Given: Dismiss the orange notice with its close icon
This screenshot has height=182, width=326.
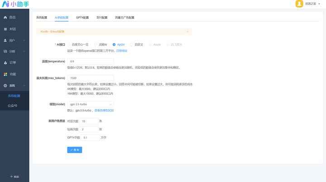Looking at the screenshot, I should (188, 32).
